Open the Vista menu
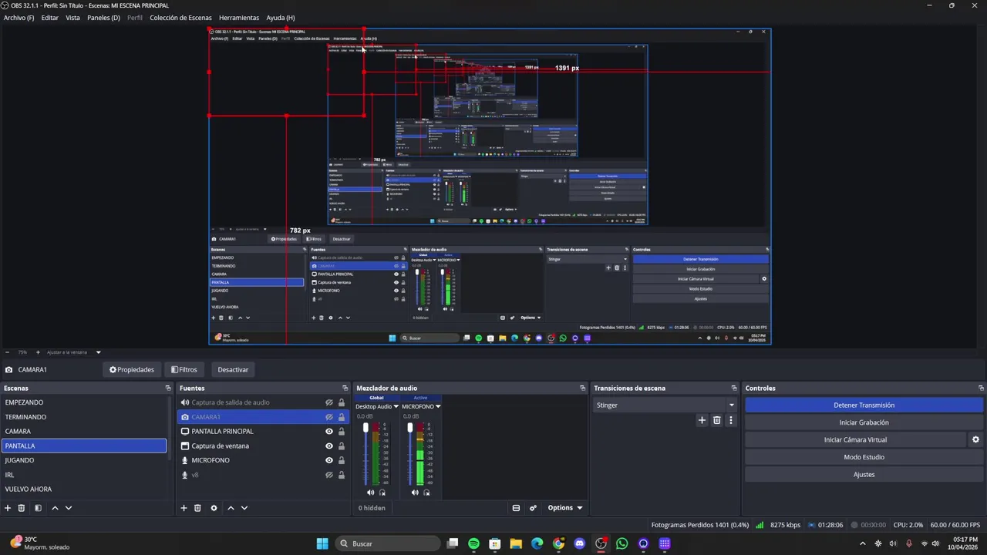987x555 pixels. coord(72,18)
